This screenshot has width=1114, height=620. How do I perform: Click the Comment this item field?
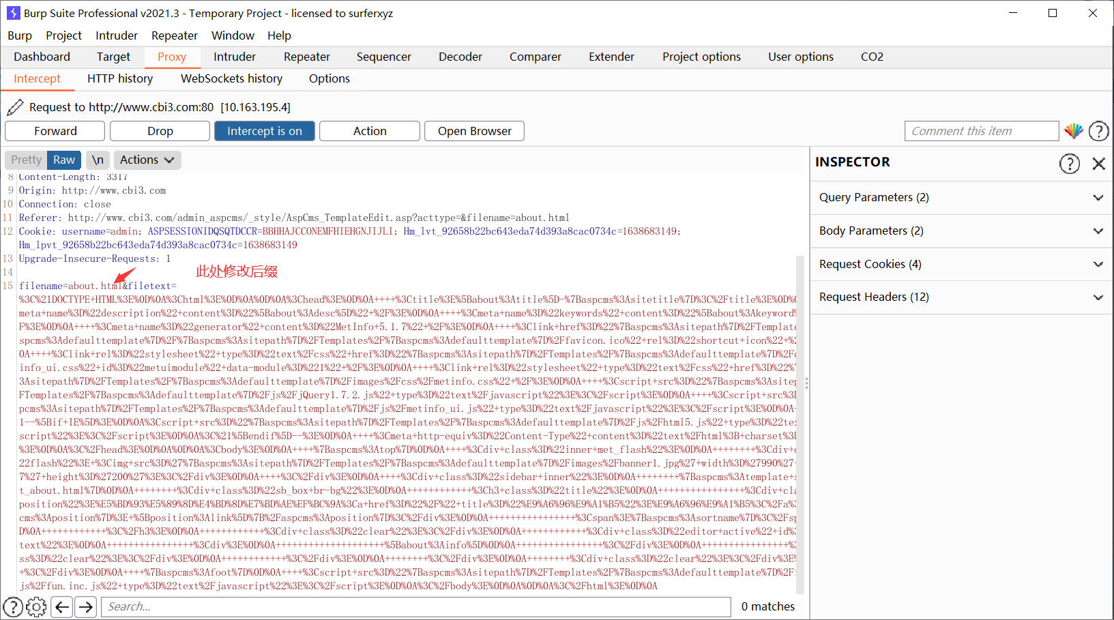982,131
